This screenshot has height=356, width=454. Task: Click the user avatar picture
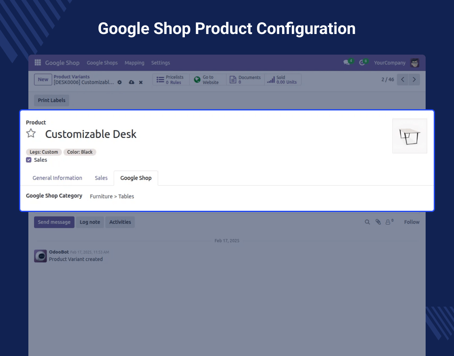pyautogui.click(x=415, y=63)
